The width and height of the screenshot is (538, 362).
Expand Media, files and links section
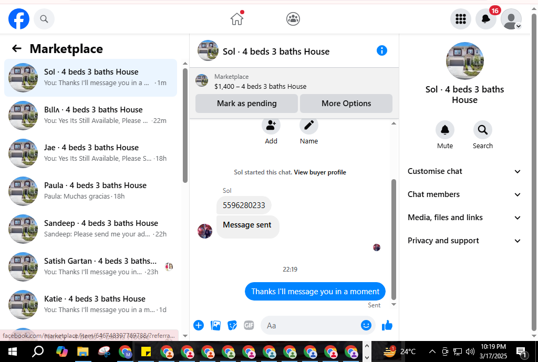(x=464, y=218)
